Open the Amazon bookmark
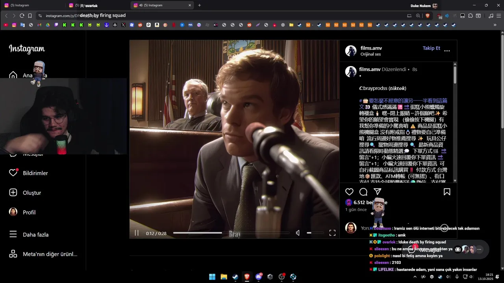 [157, 25]
